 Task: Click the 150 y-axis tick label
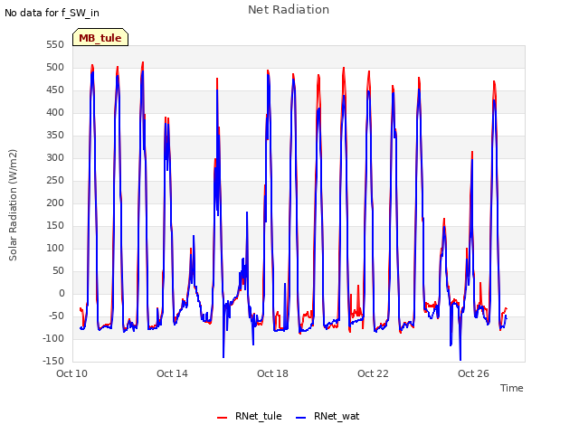[x=55, y=225]
